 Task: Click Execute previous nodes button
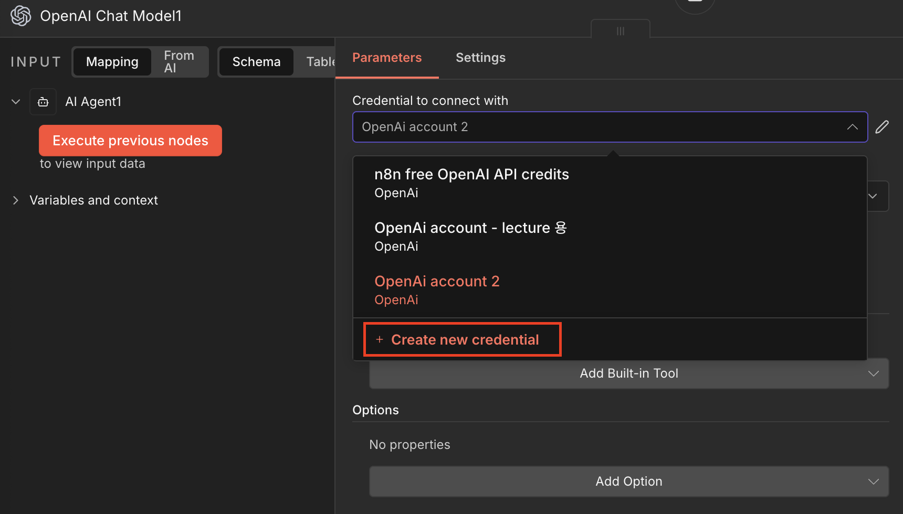tap(130, 141)
